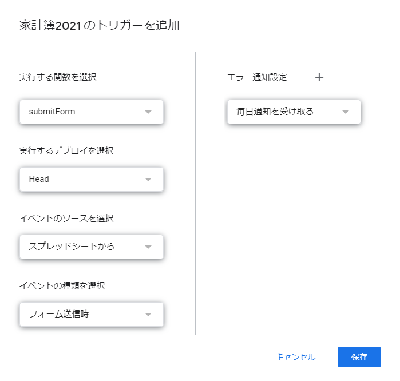Click the vertical divider between the columns
Image resolution: width=400 pixels, height=381 pixels.
tap(196, 195)
